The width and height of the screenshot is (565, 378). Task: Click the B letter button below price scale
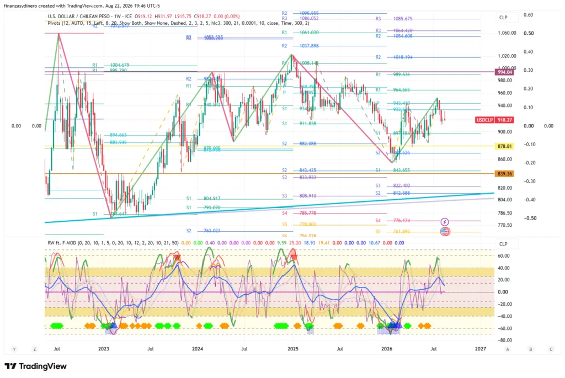point(530,349)
